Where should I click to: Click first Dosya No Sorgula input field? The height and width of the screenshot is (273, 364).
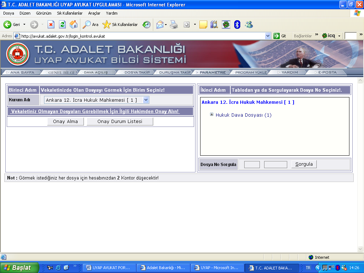[252, 164]
